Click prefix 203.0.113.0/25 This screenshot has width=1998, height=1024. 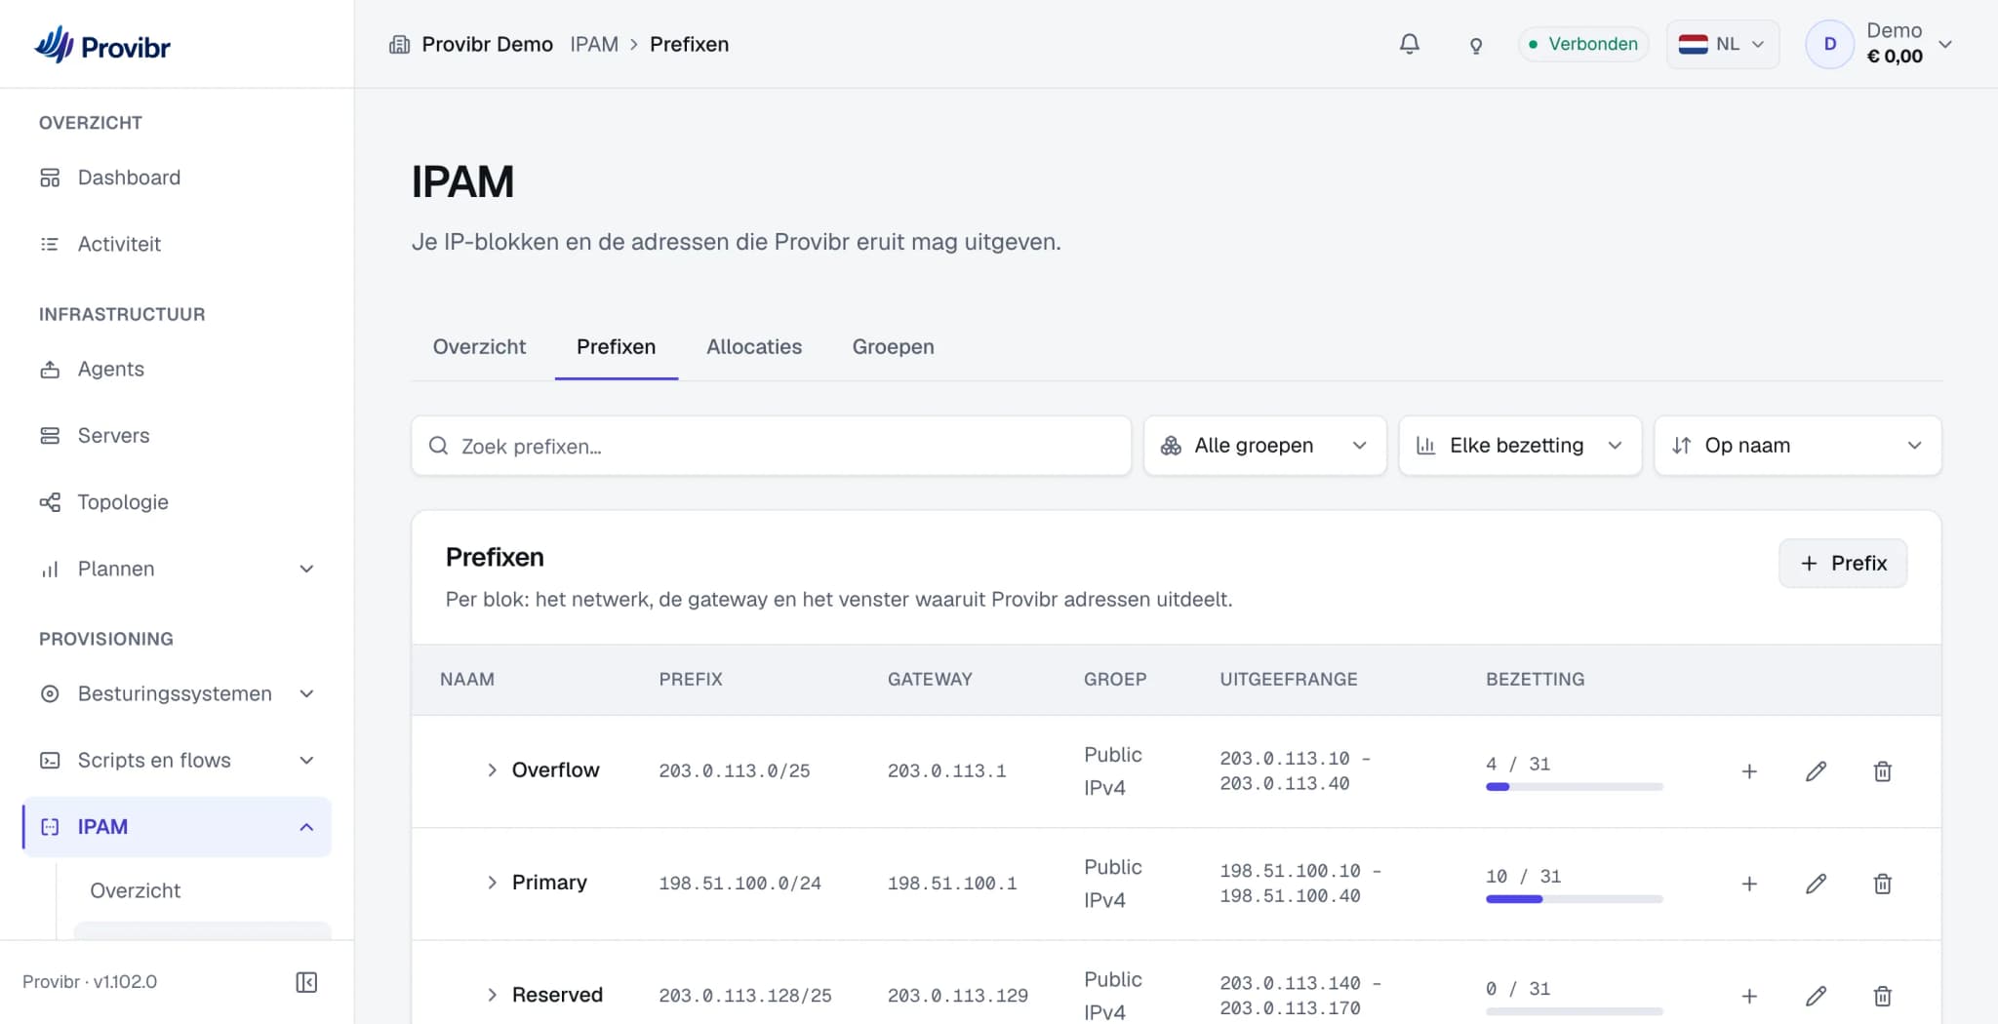[735, 770]
